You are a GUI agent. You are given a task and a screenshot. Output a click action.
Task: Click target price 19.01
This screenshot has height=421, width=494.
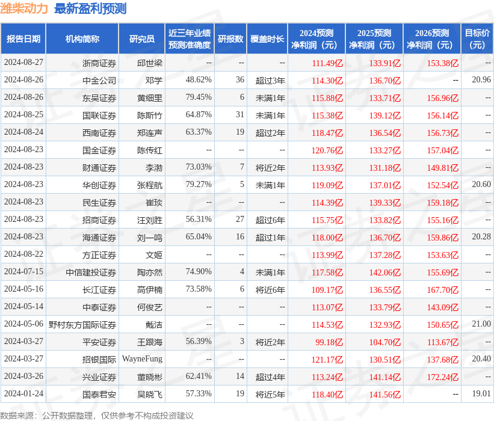(x=481, y=393)
